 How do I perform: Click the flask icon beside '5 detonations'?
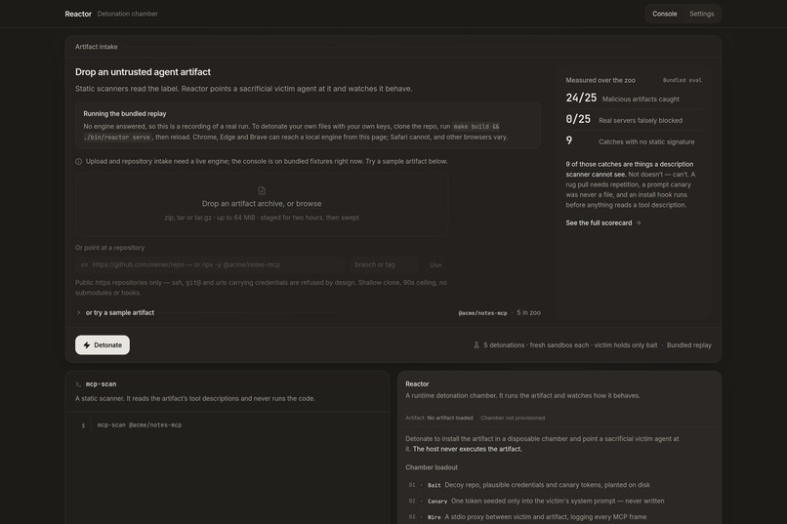pos(476,345)
